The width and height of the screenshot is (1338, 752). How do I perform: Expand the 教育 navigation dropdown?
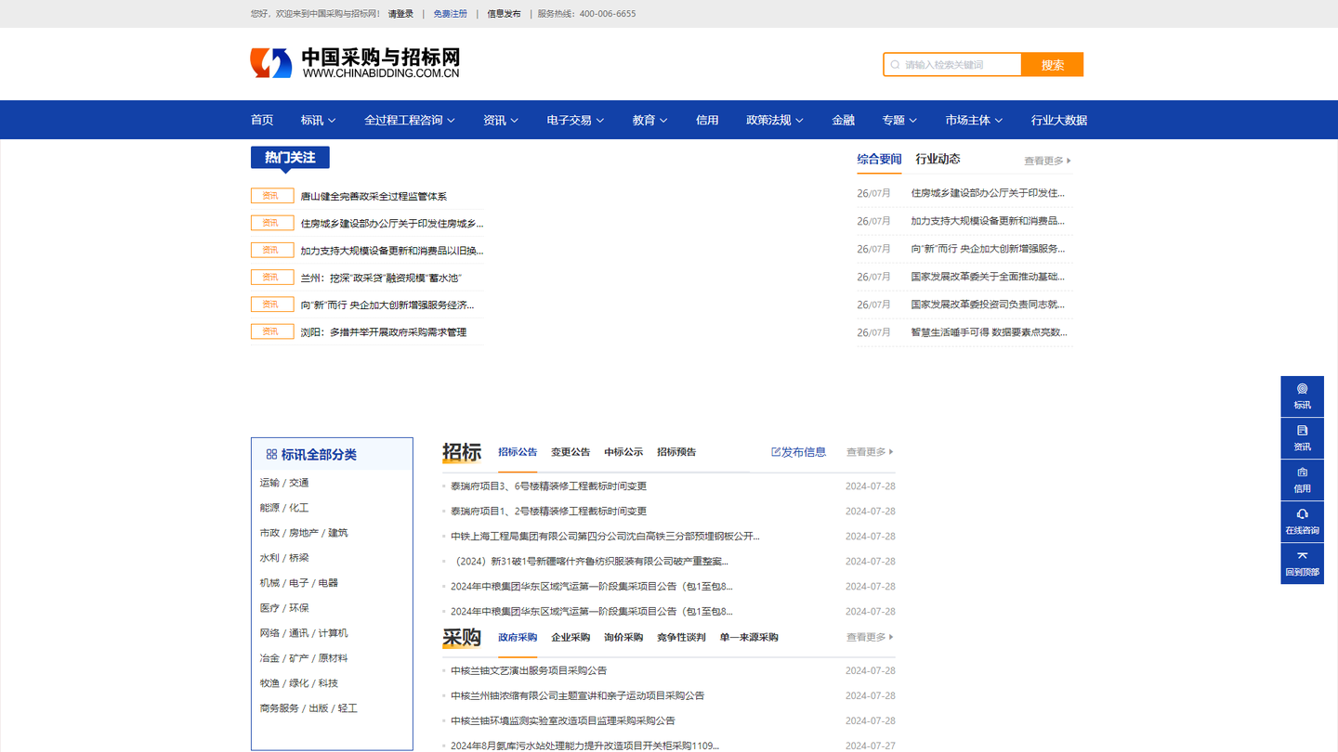[649, 120]
